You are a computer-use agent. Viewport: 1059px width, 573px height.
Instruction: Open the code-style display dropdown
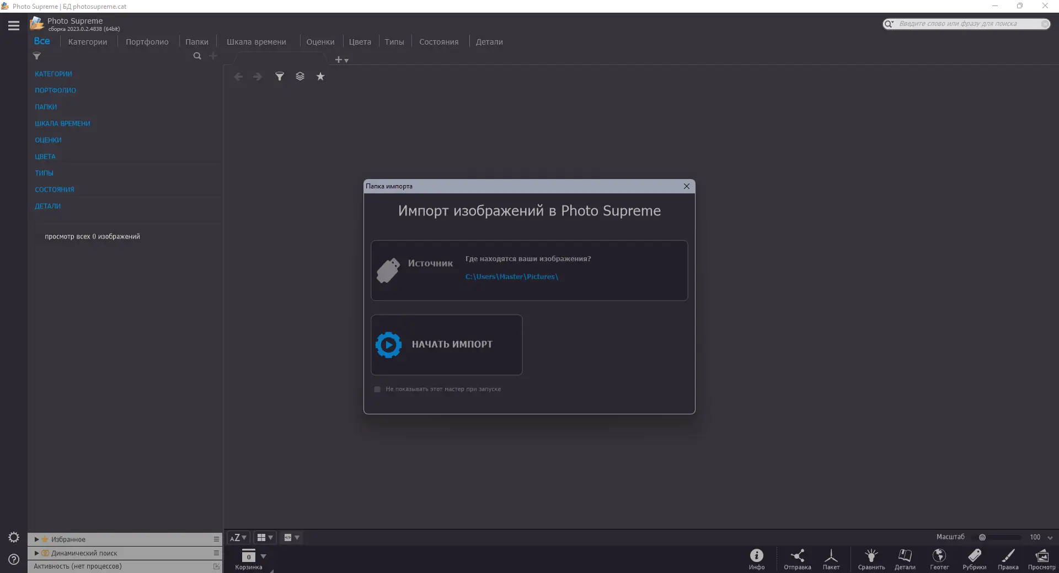(x=292, y=537)
